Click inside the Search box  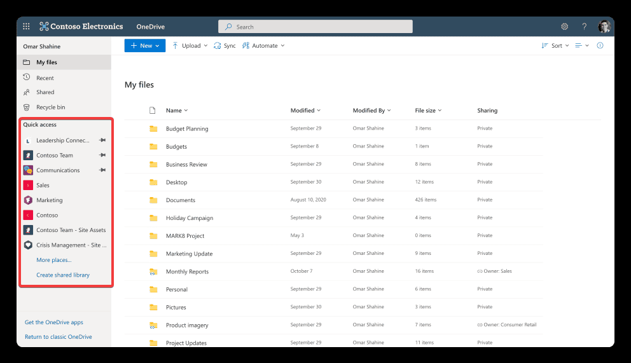point(315,27)
